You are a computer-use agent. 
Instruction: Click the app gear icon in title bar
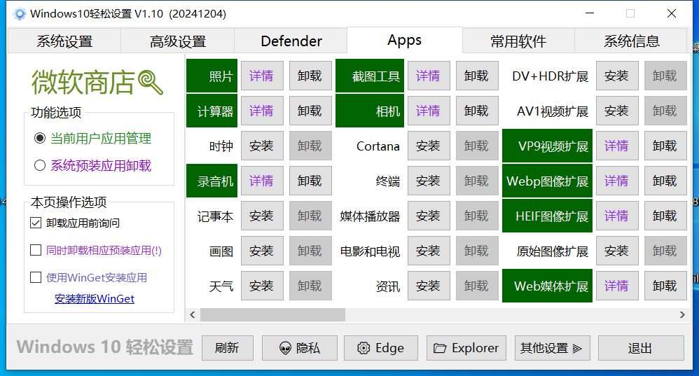tap(19, 14)
